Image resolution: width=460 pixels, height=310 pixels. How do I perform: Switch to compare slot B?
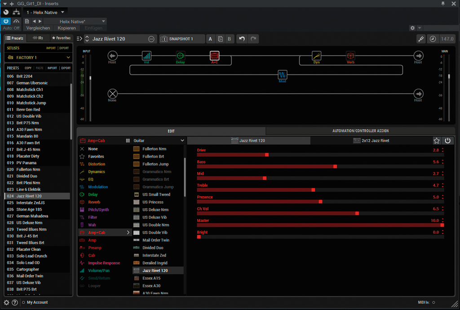click(229, 39)
